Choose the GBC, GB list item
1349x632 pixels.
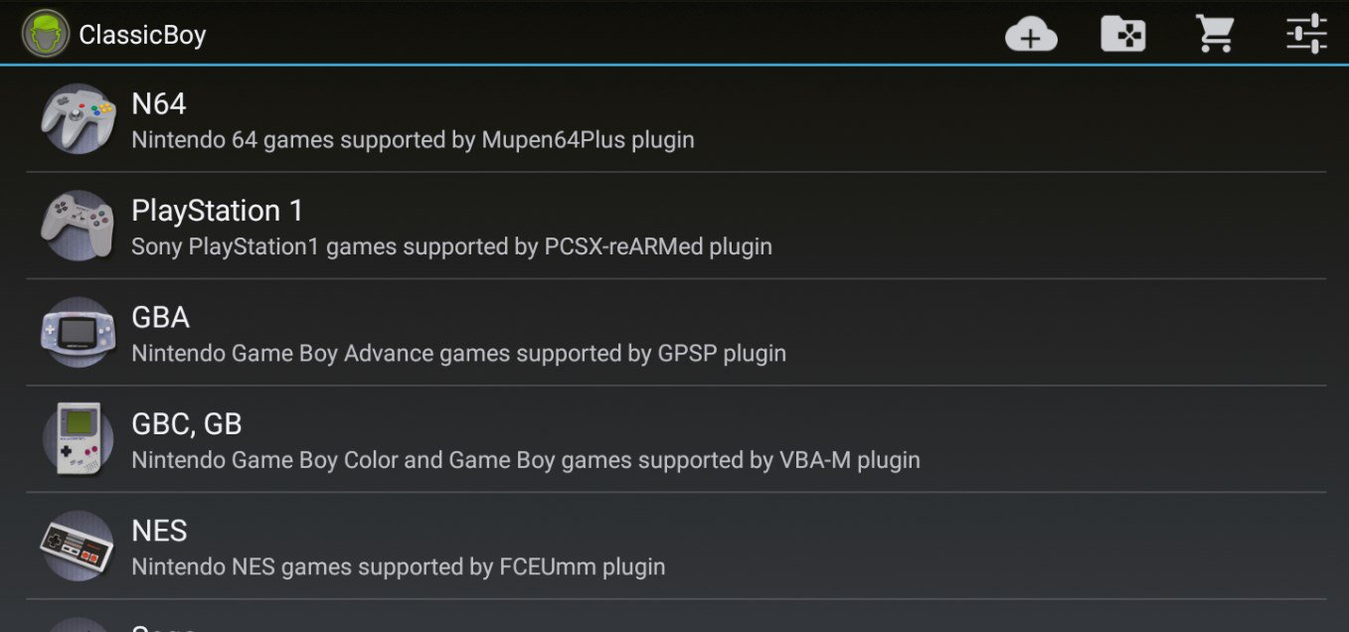pyautogui.click(x=676, y=439)
